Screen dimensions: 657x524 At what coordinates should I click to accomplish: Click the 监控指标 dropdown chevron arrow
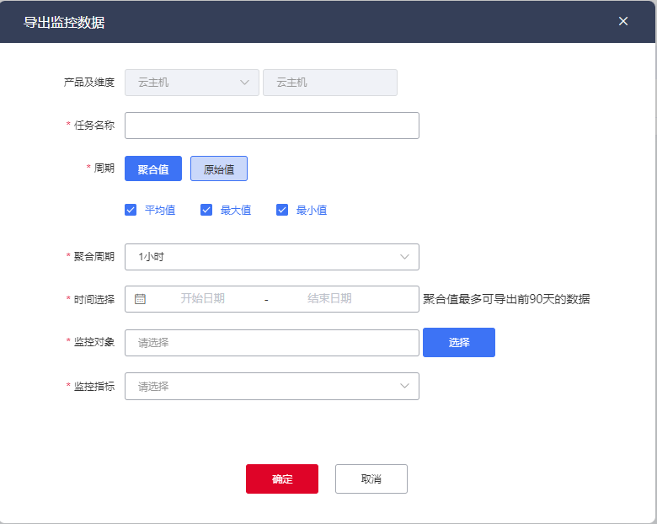pyautogui.click(x=404, y=386)
